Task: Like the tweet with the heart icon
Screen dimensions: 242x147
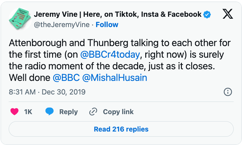Action: (14, 112)
